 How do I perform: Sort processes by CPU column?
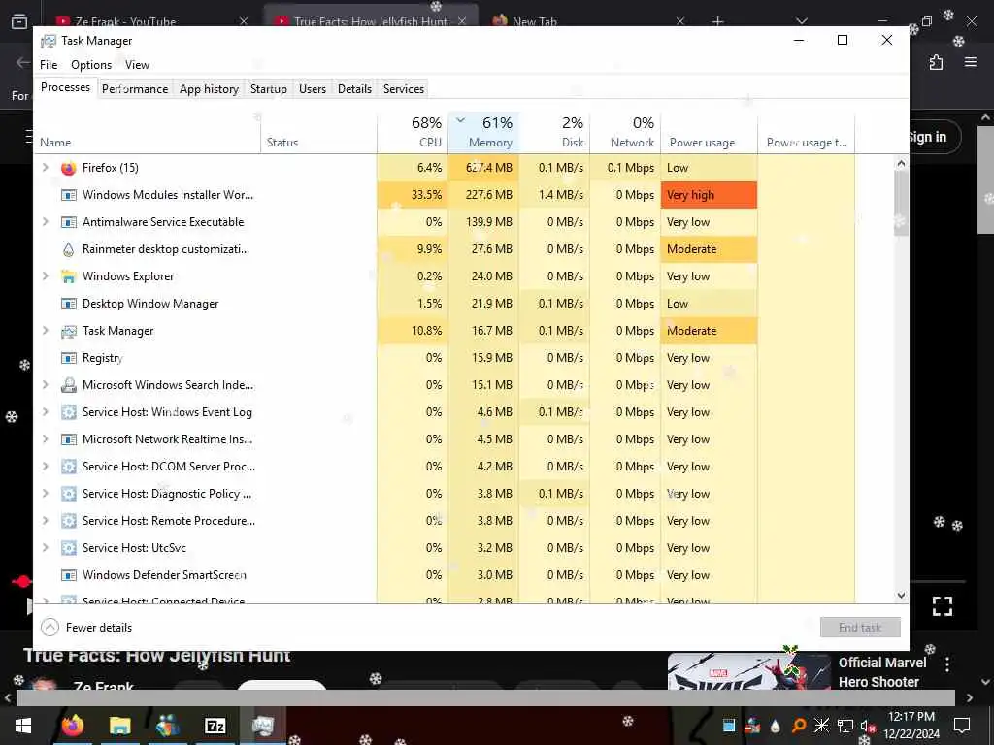tap(413, 132)
